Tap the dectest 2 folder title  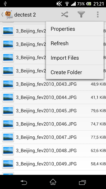pos(25,15)
